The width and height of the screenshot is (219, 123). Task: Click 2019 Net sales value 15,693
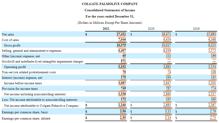[x=211, y=34]
